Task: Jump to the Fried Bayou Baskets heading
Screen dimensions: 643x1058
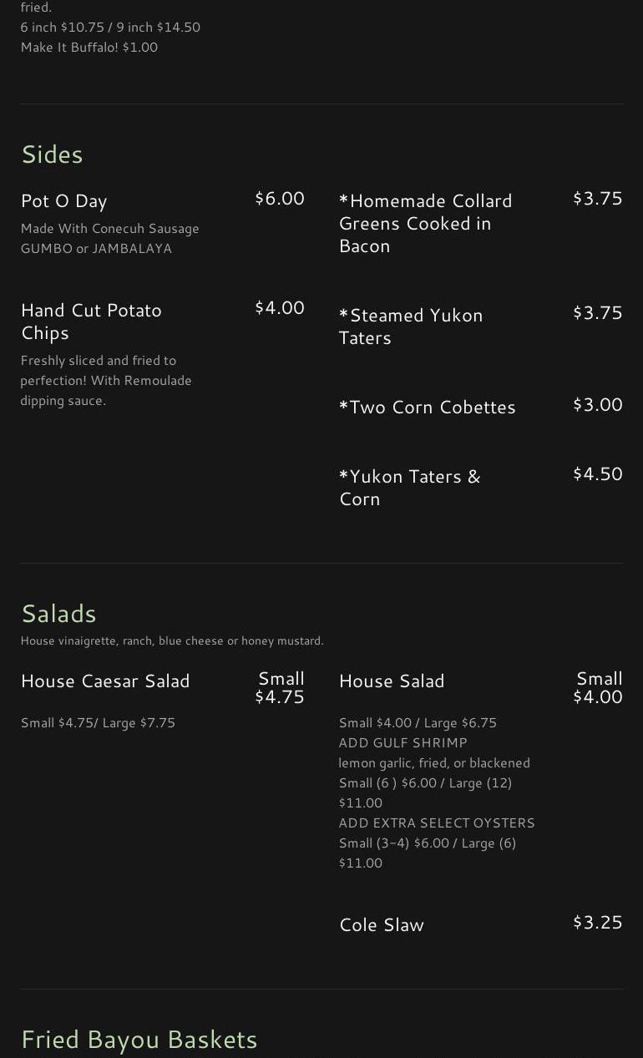Action: [139, 1040]
